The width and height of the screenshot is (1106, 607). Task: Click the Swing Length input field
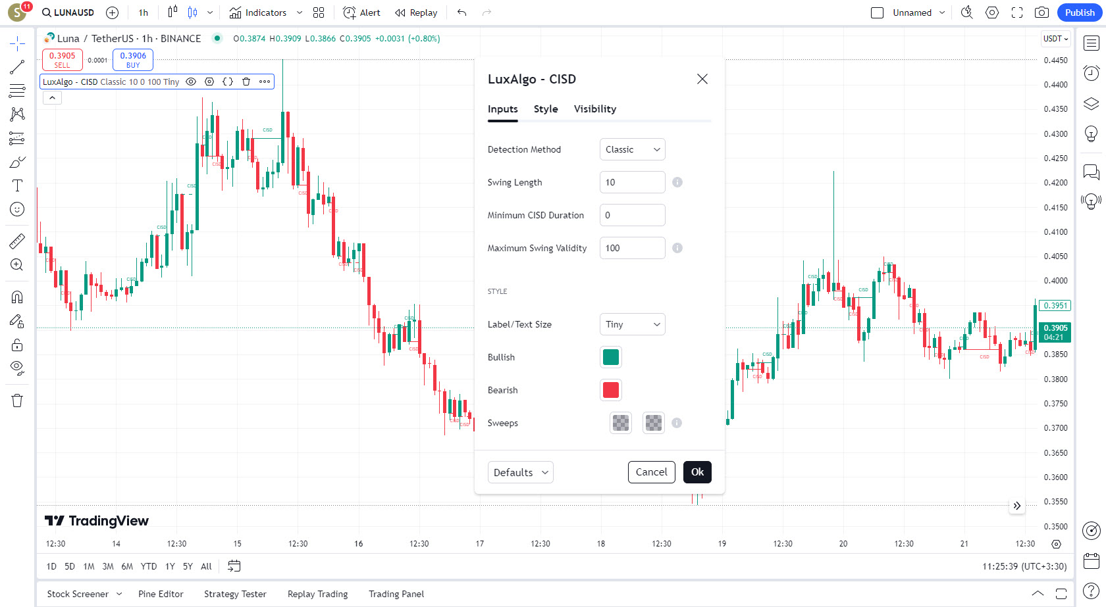tap(632, 182)
